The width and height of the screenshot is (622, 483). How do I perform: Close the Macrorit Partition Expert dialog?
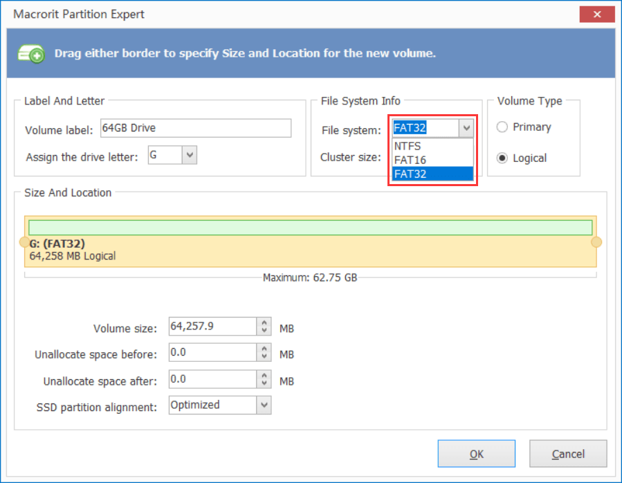[593, 14]
